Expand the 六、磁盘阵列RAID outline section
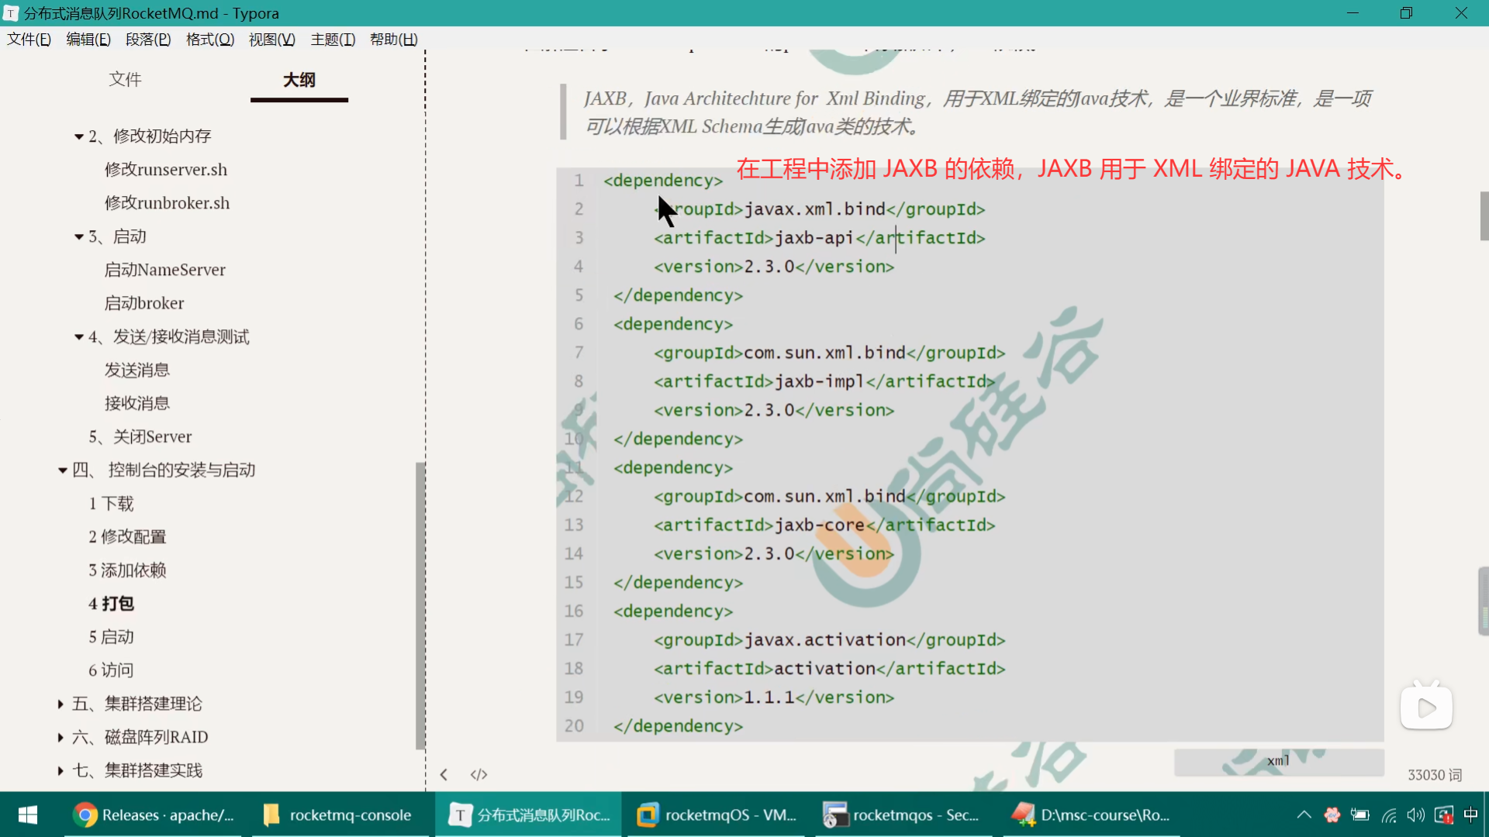The width and height of the screenshot is (1489, 837). pyautogui.click(x=60, y=737)
